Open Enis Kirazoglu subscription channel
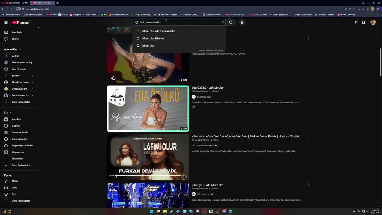The width and height of the screenshot is (382, 215). click(19, 69)
